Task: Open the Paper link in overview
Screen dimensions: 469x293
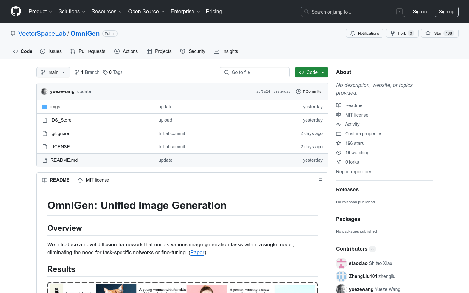Action: [x=197, y=252]
